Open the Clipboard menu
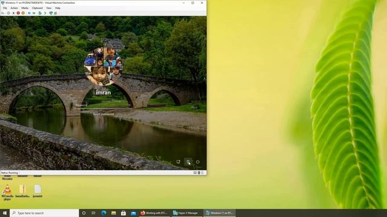The image size is (387, 217). pos(37,8)
